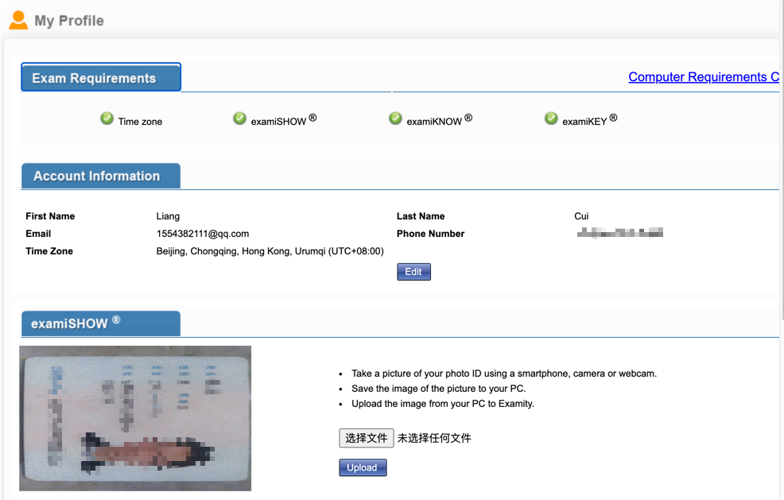Click the Edit button for account info
The image size is (784, 500).
413,272
